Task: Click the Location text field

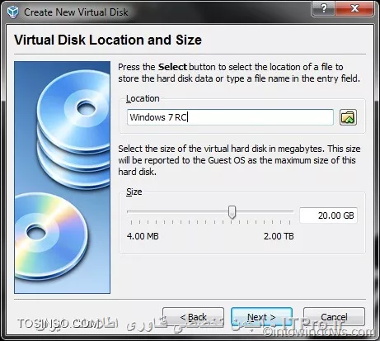Action: [230, 117]
